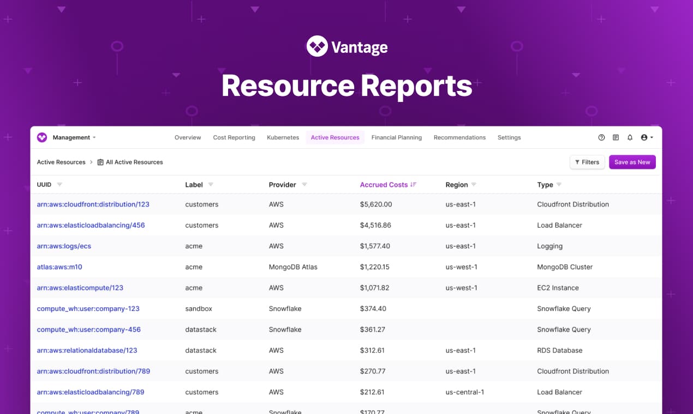Click the filter icon on the UUID column
This screenshot has width=693, height=414.
click(59, 185)
